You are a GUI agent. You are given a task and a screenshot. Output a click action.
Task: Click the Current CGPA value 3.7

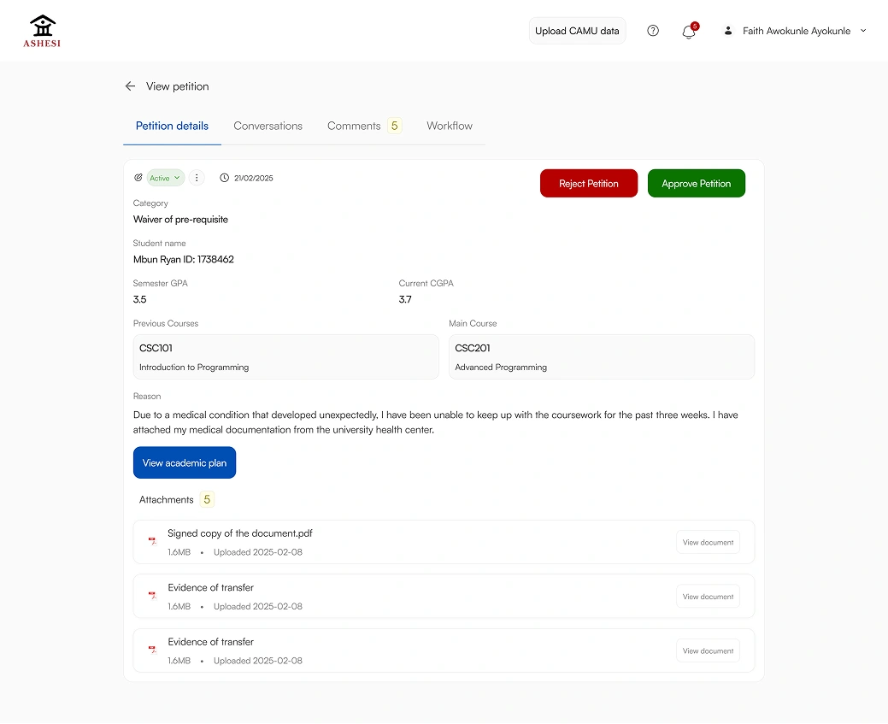pyautogui.click(x=405, y=299)
